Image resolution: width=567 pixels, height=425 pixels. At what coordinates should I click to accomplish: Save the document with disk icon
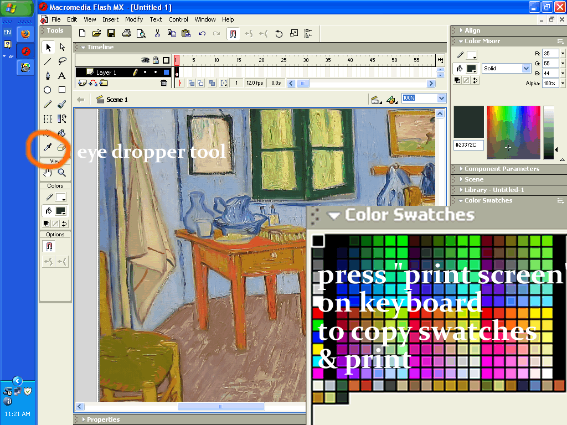pos(111,34)
